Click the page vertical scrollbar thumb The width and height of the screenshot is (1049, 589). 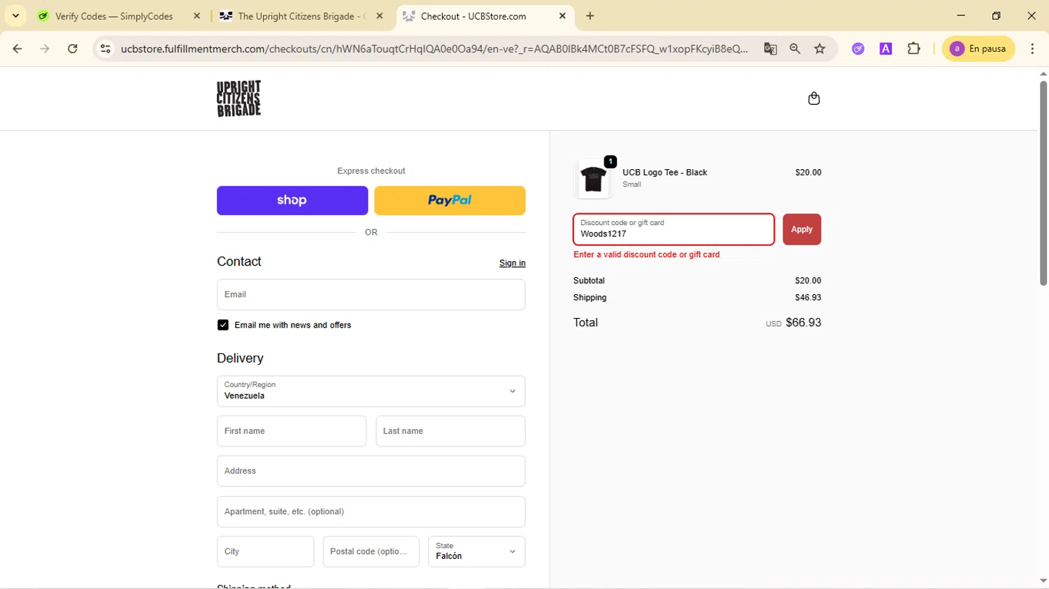[x=1043, y=183]
